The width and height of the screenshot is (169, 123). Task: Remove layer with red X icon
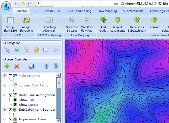[x=17, y=66]
